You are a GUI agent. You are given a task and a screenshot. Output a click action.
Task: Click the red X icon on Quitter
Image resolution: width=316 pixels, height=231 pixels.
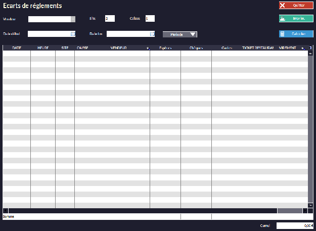pyautogui.click(x=283, y=6)
